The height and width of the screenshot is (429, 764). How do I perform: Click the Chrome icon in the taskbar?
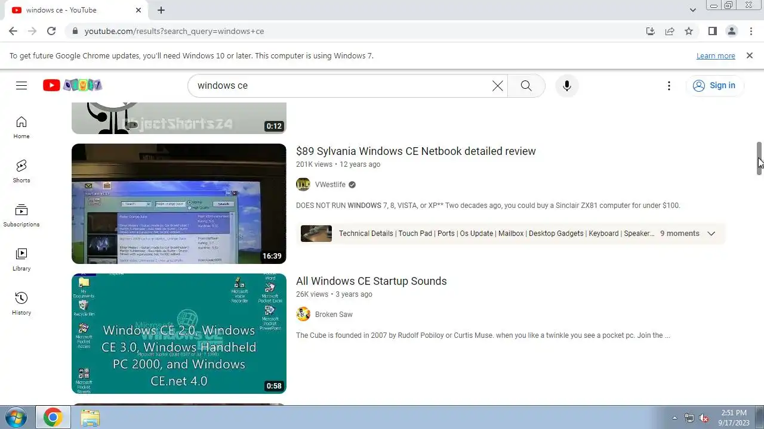point(53,418)
